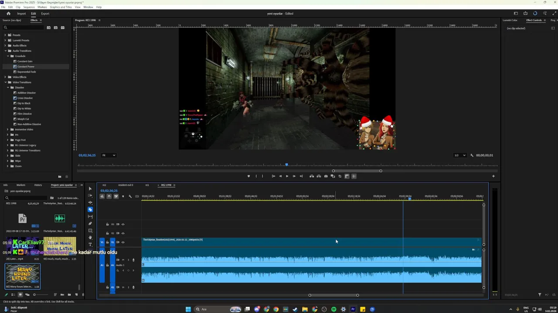Open the Program monitor button editor plus
Viewport: 558px width, 313px height.
point(493,176)
